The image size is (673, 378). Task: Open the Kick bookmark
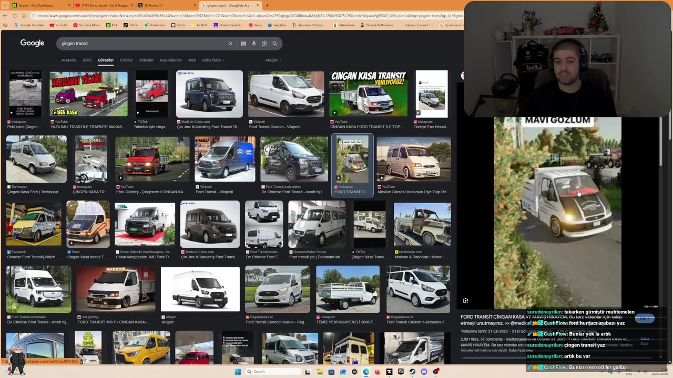pyautogui.click(x=112, y=25)
